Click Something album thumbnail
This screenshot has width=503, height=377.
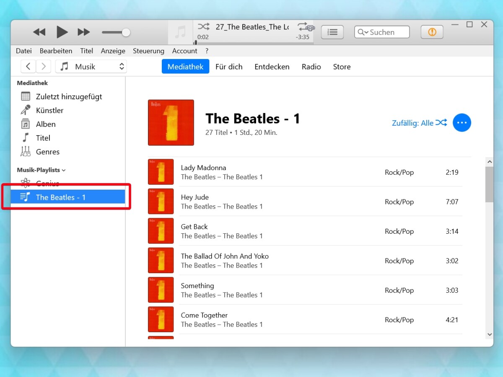click(161, 290)
